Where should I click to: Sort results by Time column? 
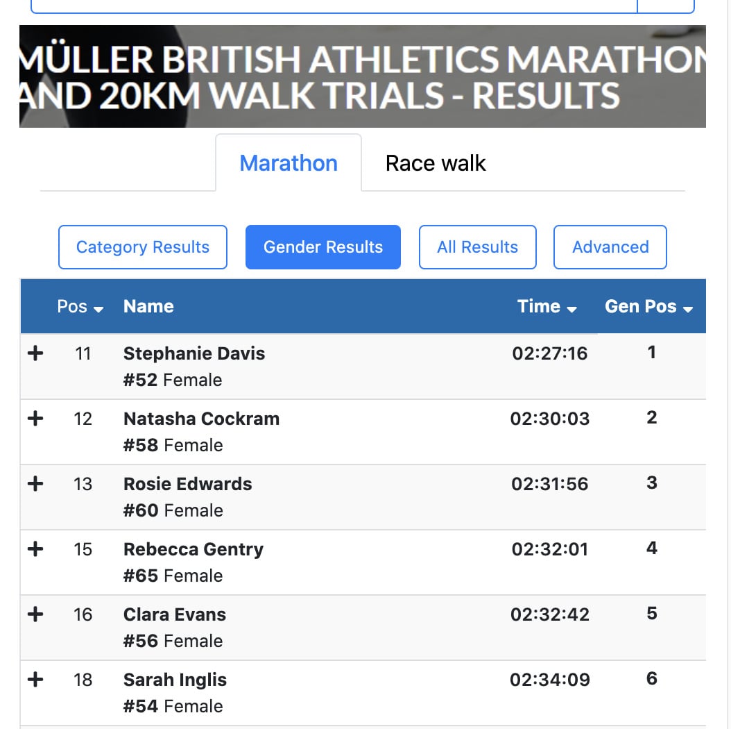click(547, 307)
